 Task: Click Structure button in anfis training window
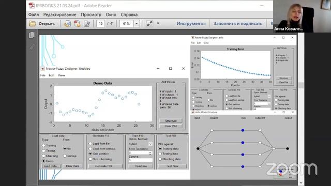point(283,78)
